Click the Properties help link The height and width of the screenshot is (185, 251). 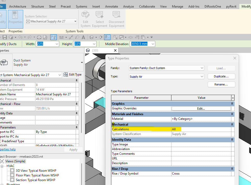[x=8, y=149]
